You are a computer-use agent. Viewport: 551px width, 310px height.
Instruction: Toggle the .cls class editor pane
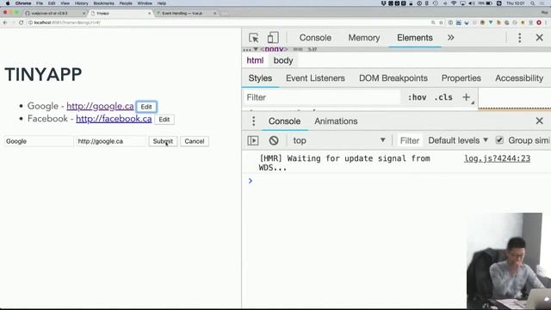[443, 97]
